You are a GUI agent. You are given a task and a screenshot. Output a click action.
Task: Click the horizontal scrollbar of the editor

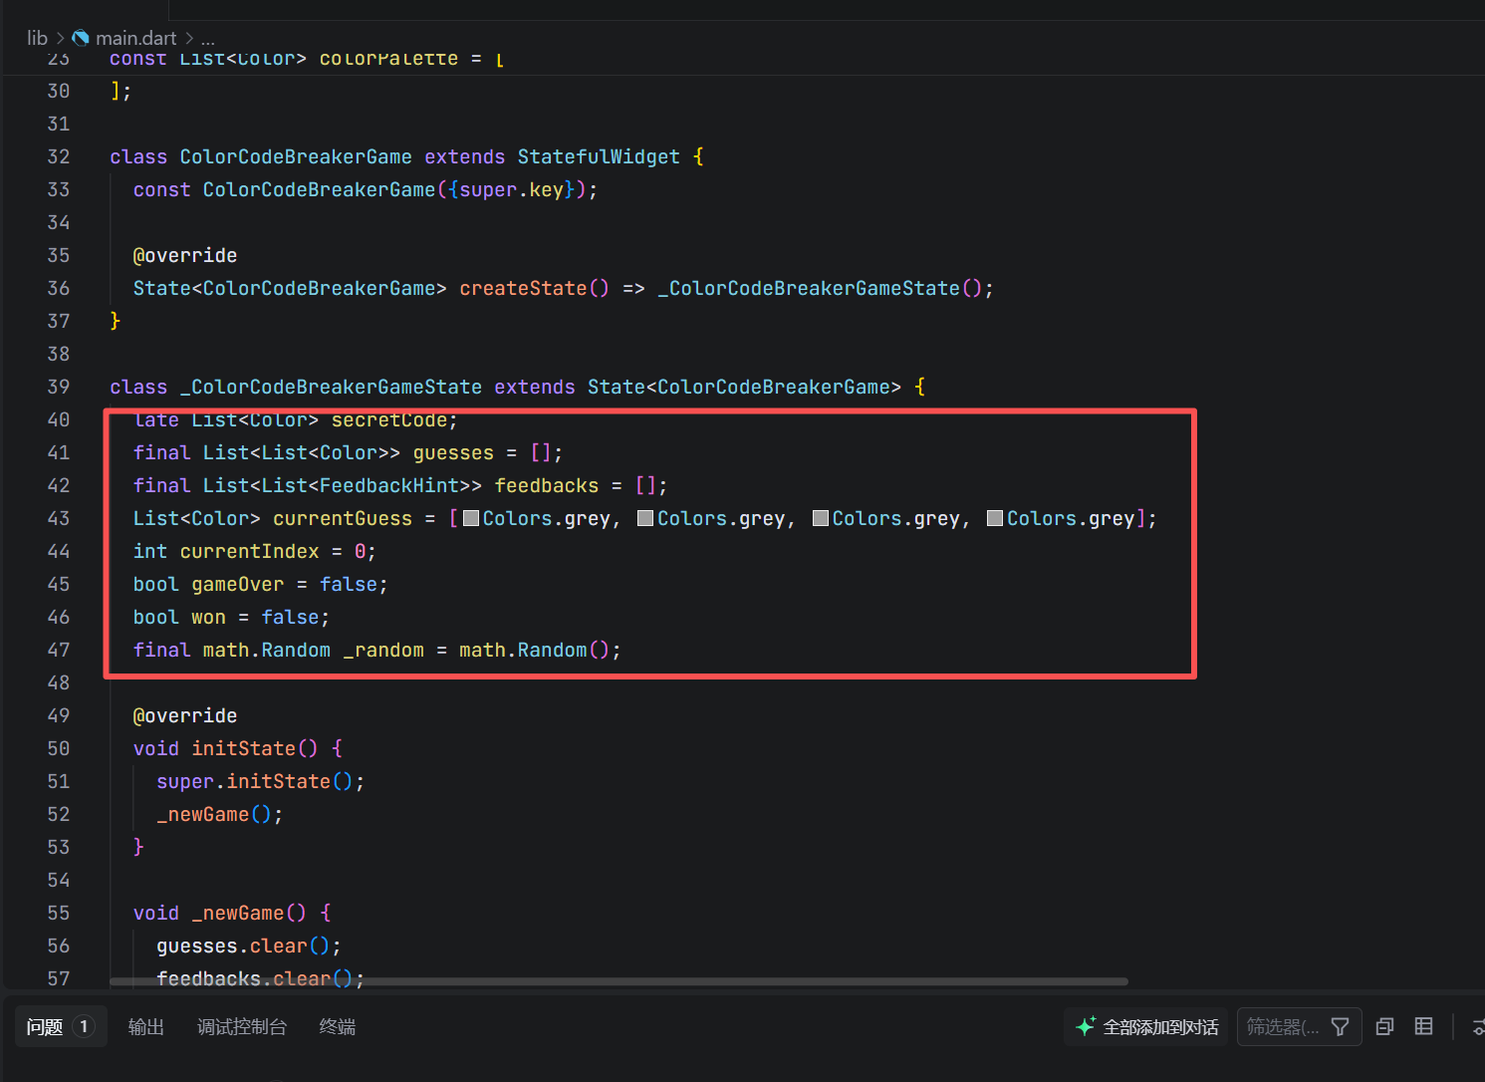point(619,981)
